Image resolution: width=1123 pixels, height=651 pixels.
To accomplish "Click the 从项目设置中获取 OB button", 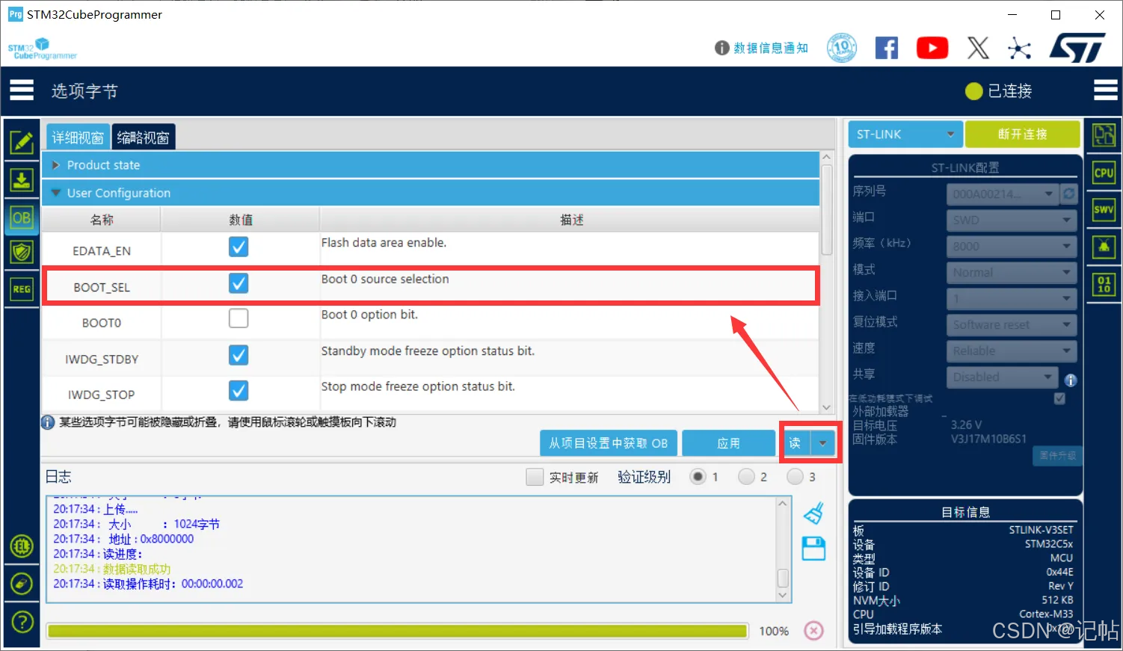I will 609,443.
